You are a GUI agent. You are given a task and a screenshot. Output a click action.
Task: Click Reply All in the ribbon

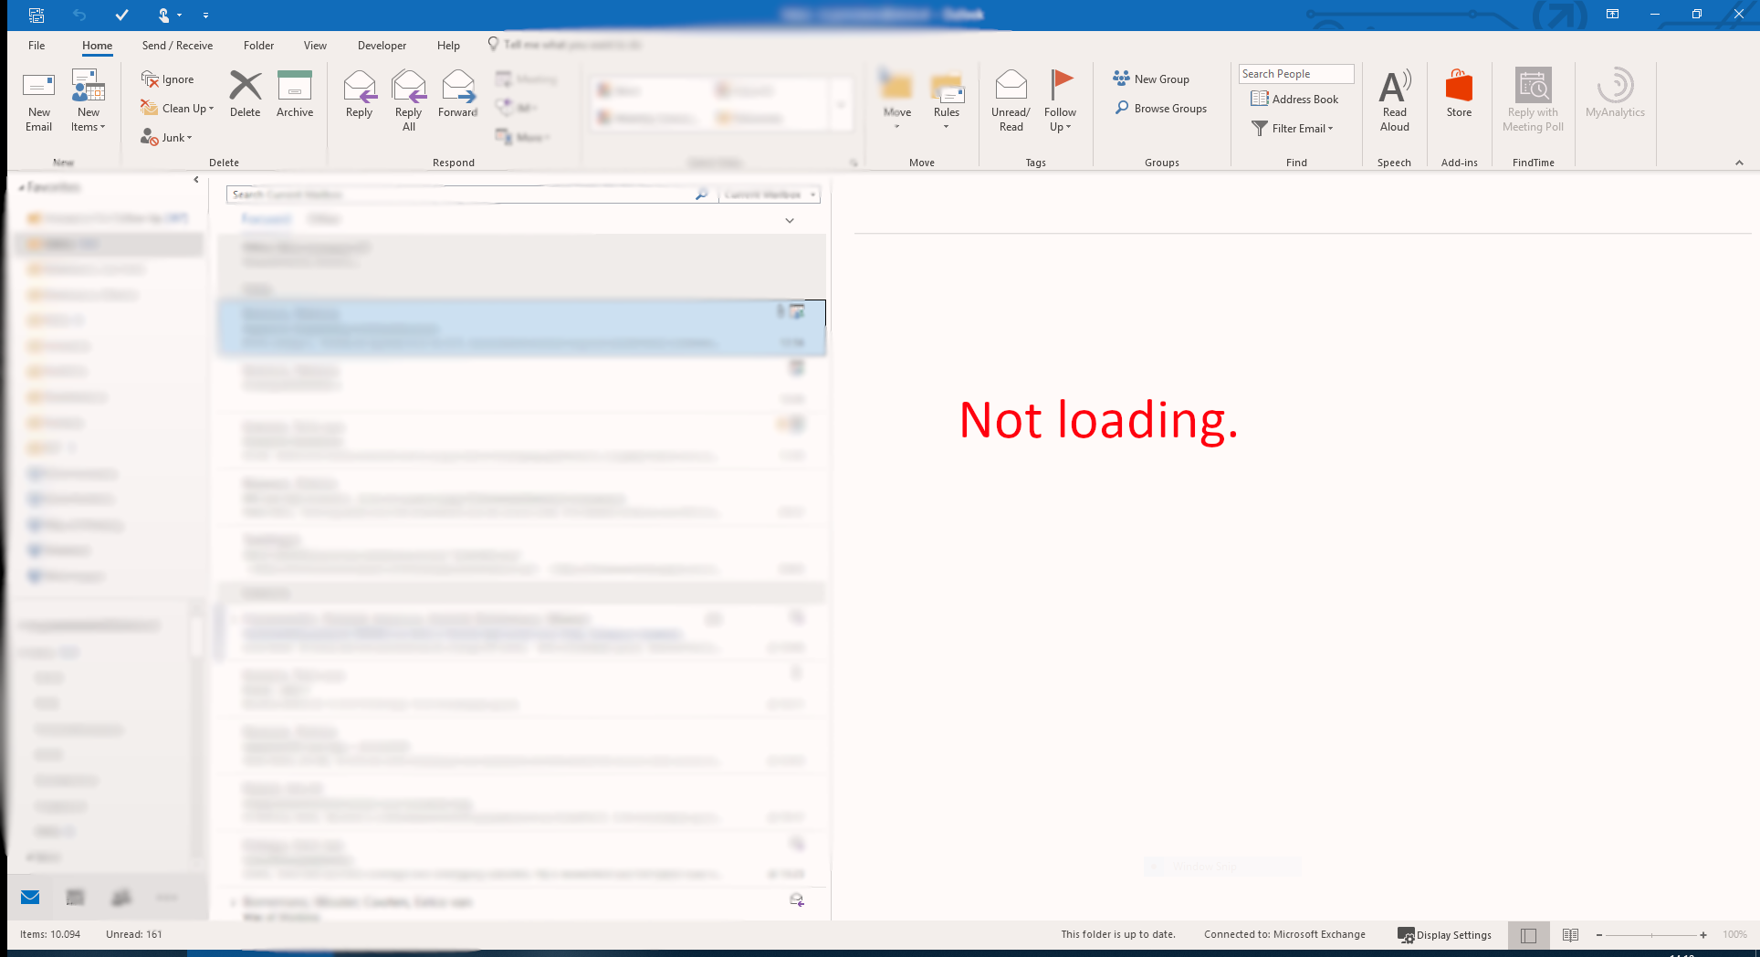tap(409, 100)
